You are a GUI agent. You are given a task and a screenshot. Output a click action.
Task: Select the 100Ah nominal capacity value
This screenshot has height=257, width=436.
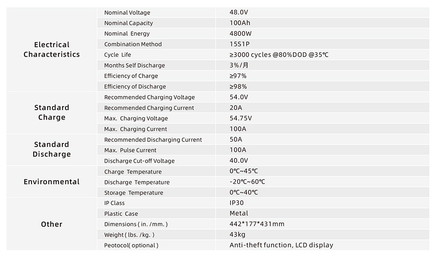pos(240,23)
